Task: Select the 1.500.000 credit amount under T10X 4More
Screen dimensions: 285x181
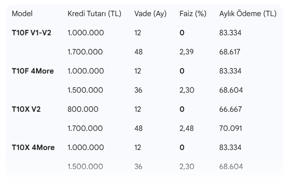Action: pyautogui.click(x=85, y=167)
